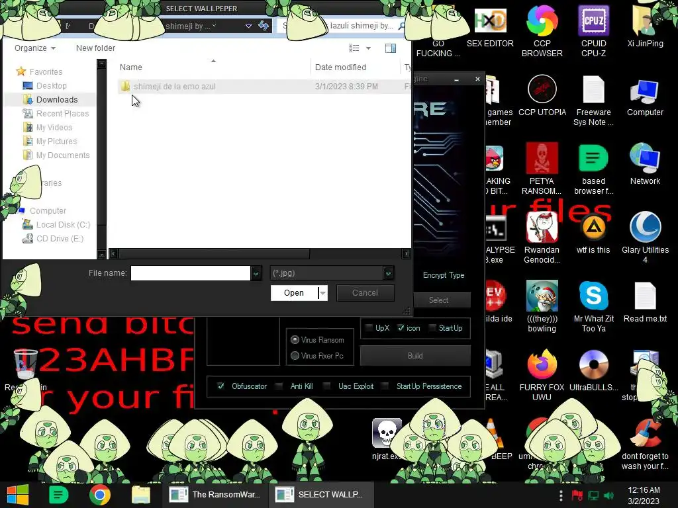Click the horizontal scrollbar in file list
This screenshot has height=508, width=678.
pyautogui.click(x=214, y=253)
